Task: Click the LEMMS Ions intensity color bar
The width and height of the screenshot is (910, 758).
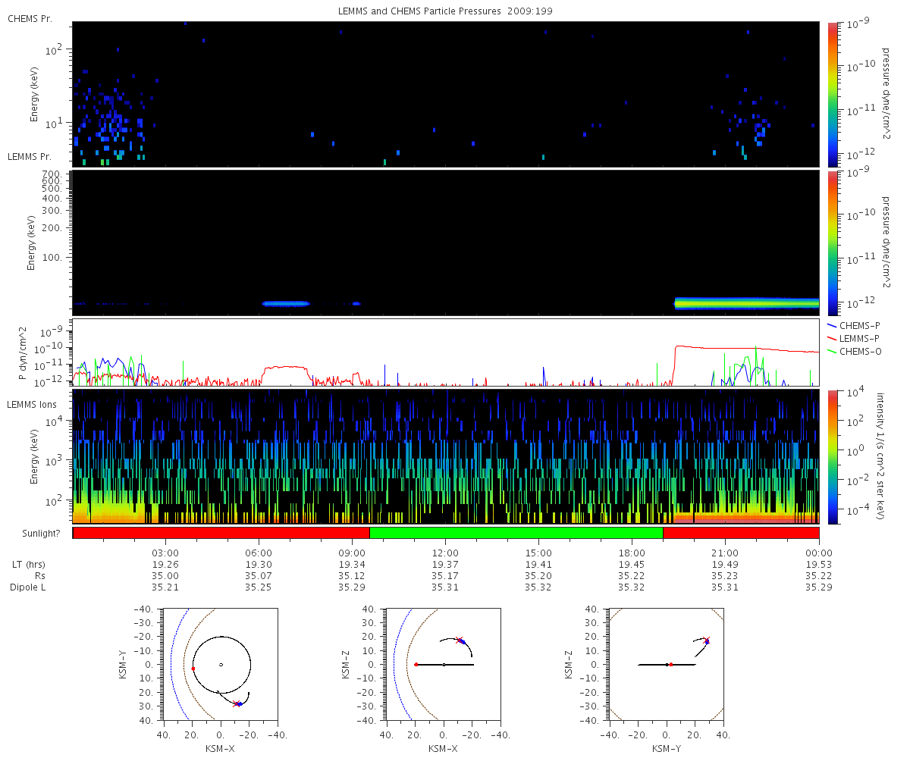Action: point(832,456)
